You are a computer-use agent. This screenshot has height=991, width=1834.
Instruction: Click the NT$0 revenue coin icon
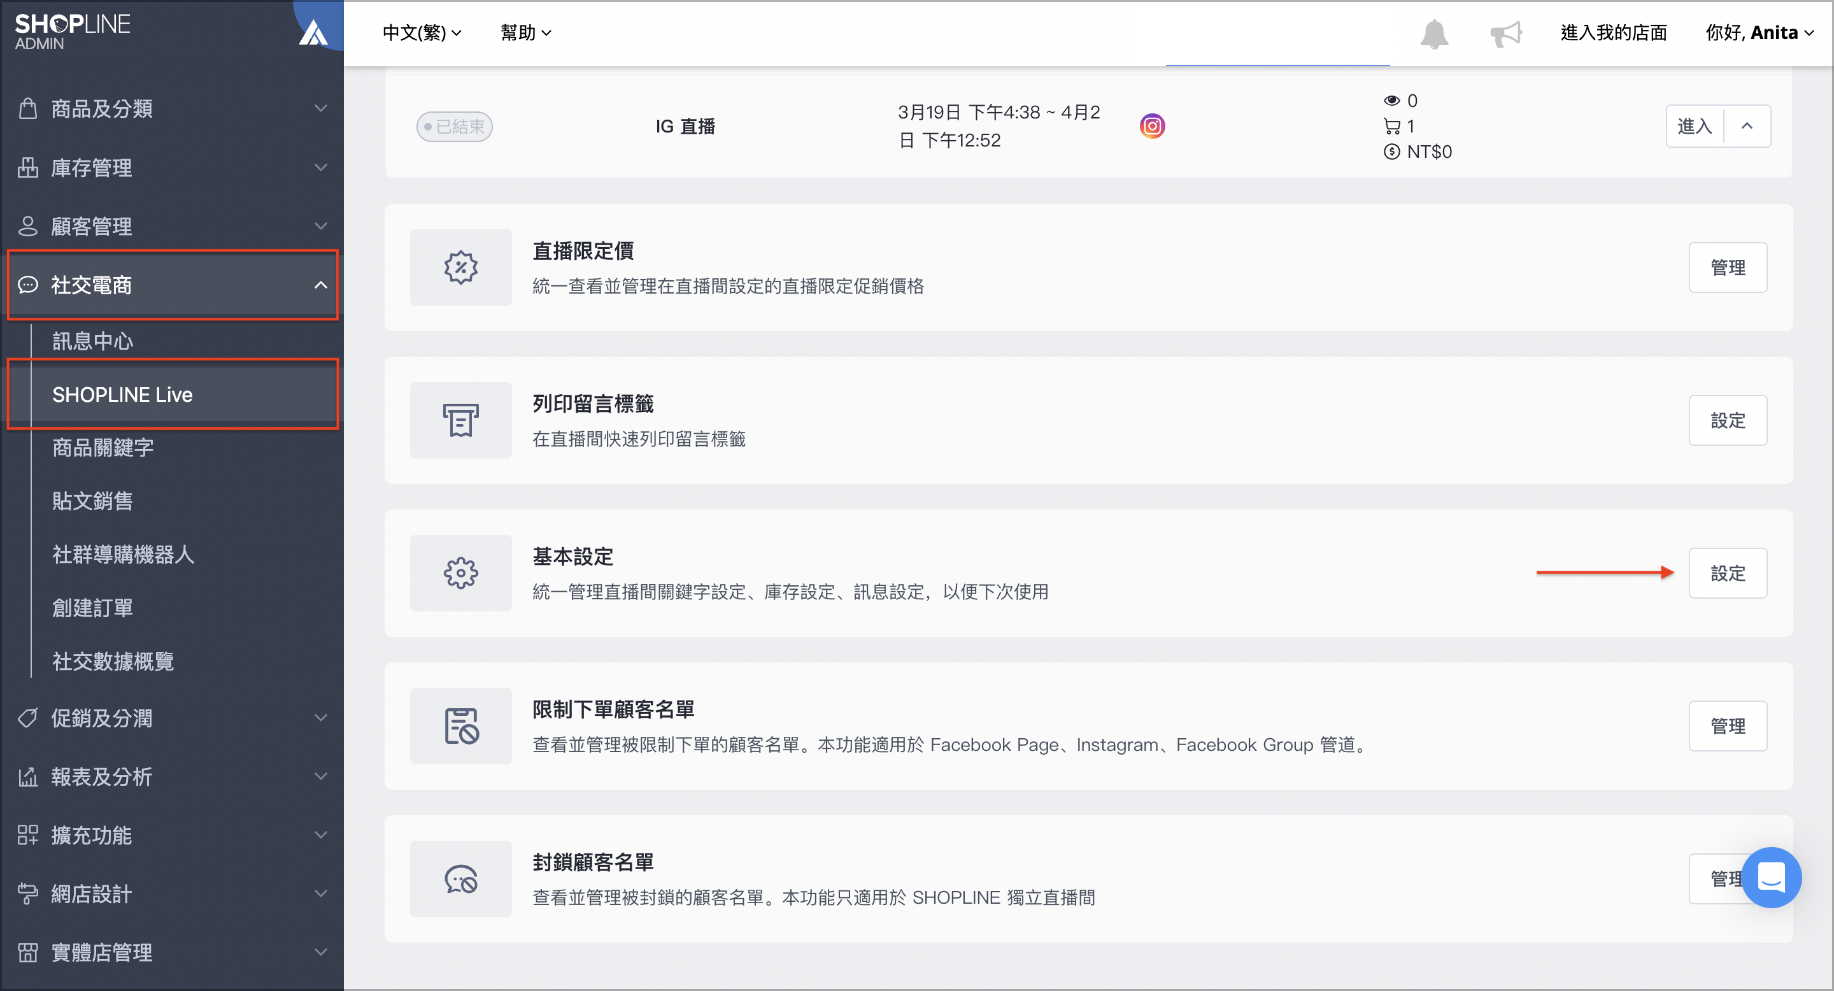click(x=1391, y=152)
